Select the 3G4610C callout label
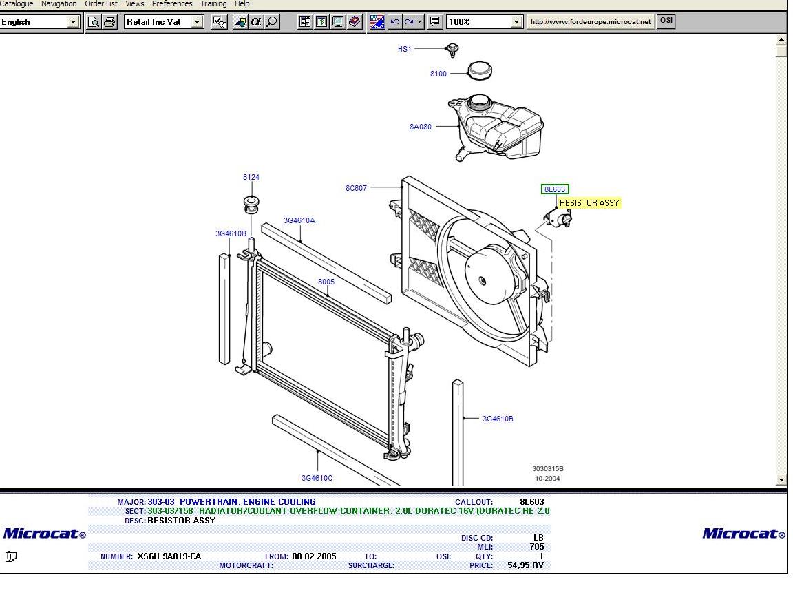 coord(317,478)
